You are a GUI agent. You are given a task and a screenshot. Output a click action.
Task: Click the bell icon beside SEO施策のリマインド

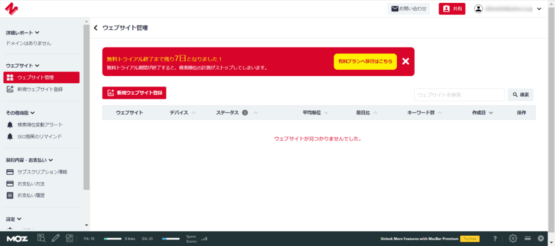pos(10,136)
